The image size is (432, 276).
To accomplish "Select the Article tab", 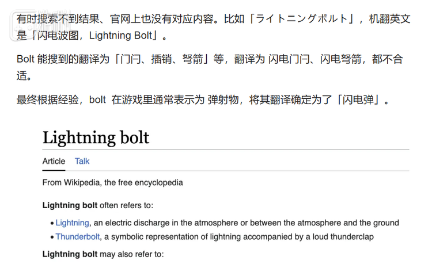I will tap(54, 162).
